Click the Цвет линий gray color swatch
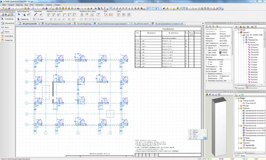Viewport: 266px width, 160px height. (220, 53)
